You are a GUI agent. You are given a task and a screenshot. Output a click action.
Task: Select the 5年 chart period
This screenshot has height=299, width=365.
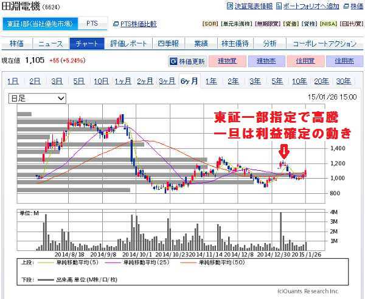(x=277, y=81)
